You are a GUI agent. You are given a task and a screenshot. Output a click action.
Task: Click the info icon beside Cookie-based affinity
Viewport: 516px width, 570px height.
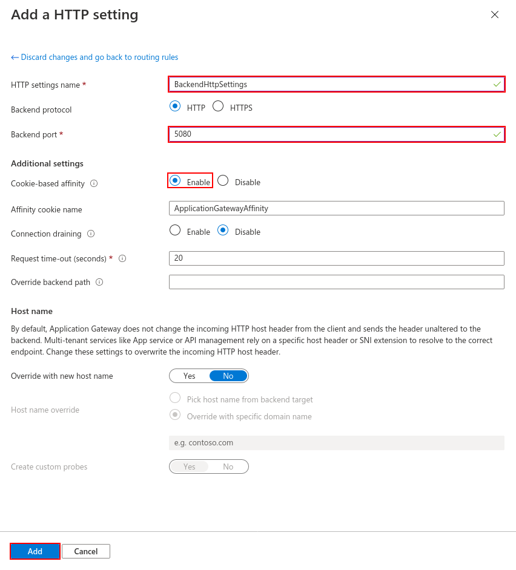coord(94,183)
